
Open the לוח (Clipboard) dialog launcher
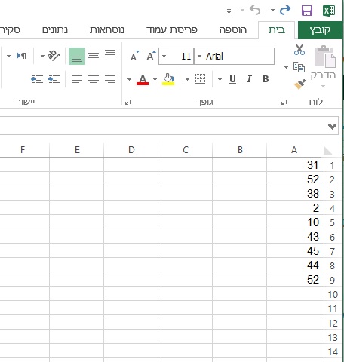point(284,102)
